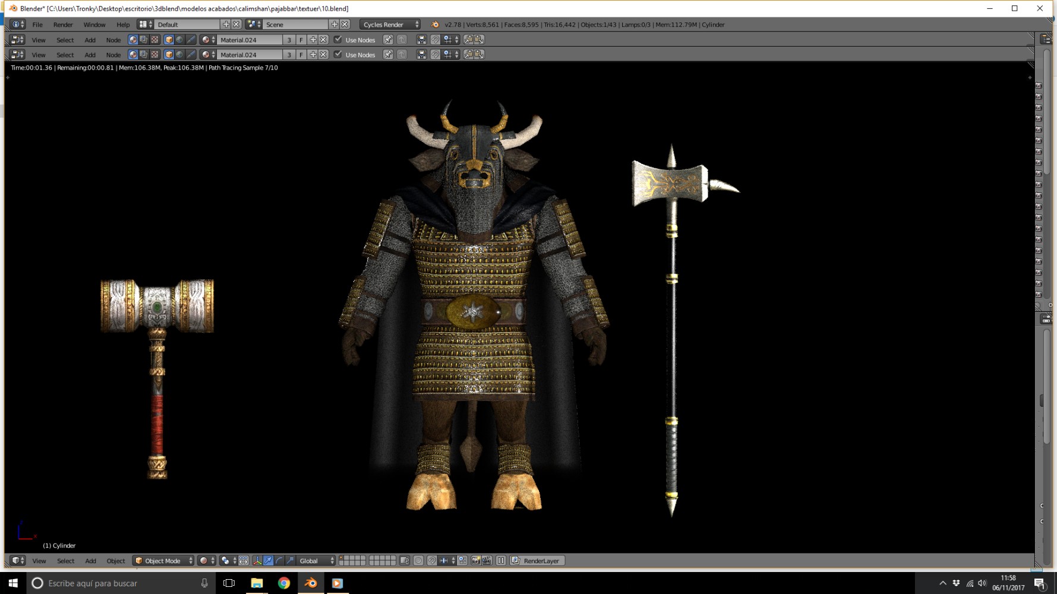
Task: Click the Default screen layout name field
Action: click(x=187, y=24)
